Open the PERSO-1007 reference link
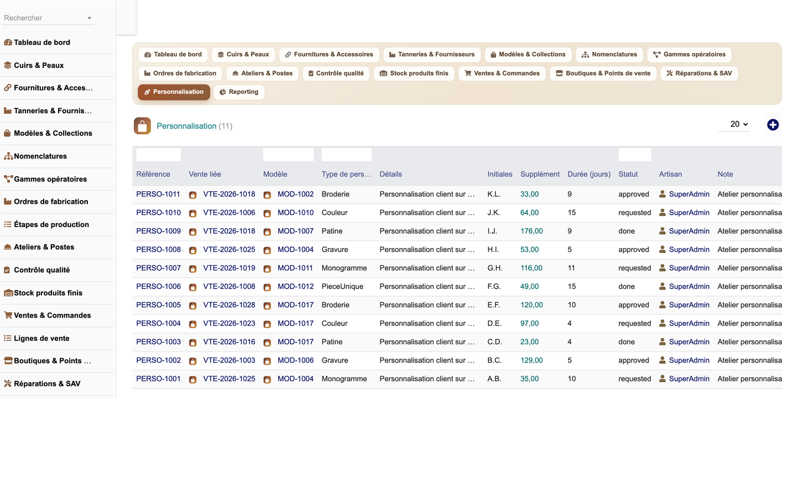The image size is (799, 494). point(158,268)
